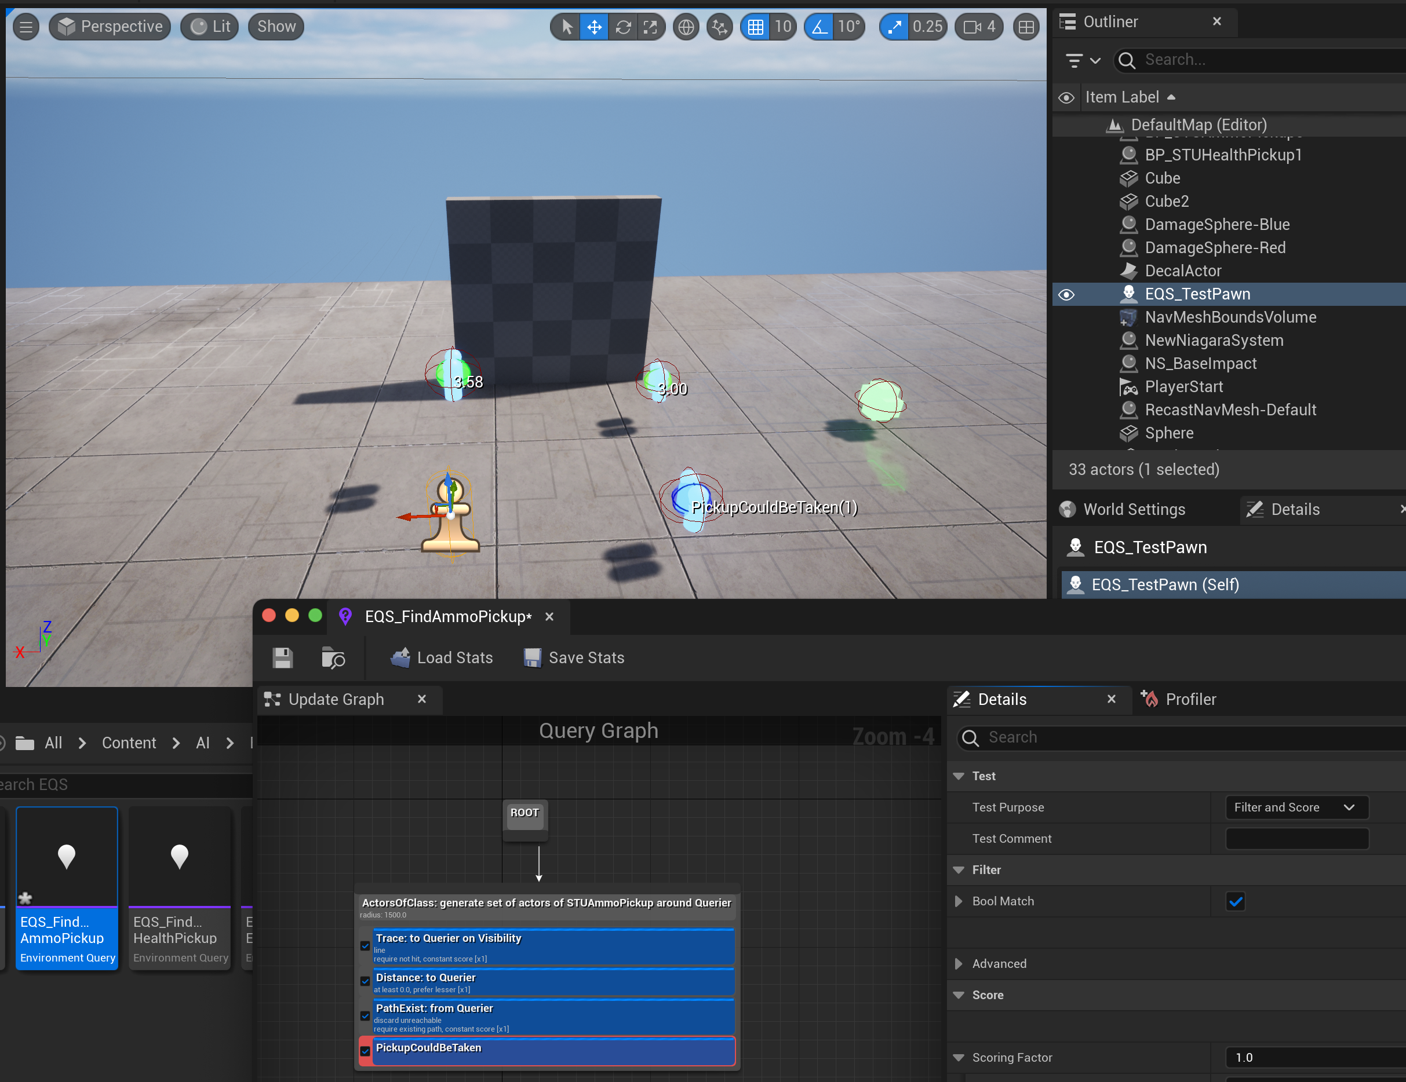
Task: Click Save Stats toolbar button
Action: coord(574,657)
